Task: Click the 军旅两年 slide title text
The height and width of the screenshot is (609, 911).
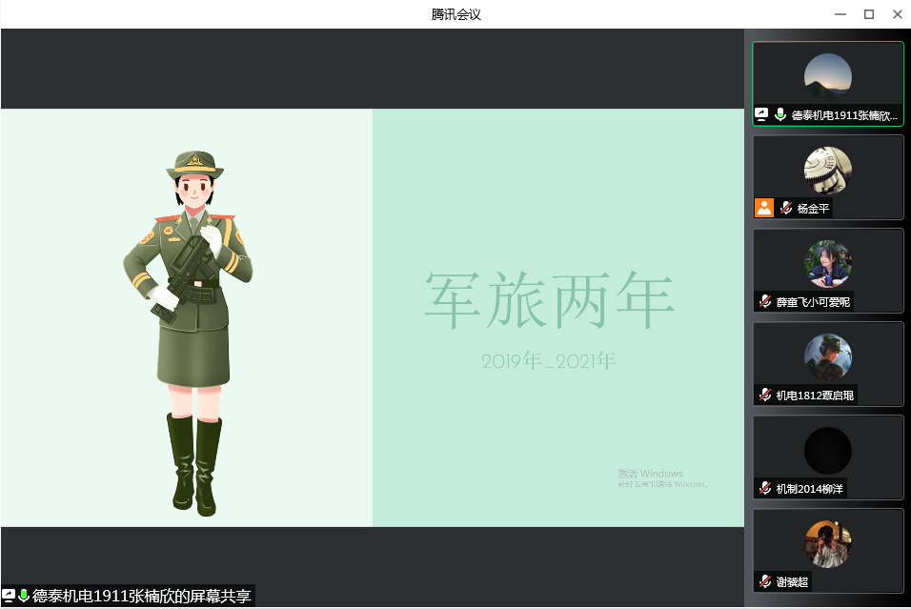Action: [549, 300]
